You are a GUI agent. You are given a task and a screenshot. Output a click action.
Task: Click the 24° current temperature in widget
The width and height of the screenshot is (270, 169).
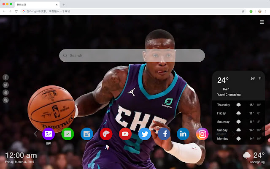[x=223, y=80]
